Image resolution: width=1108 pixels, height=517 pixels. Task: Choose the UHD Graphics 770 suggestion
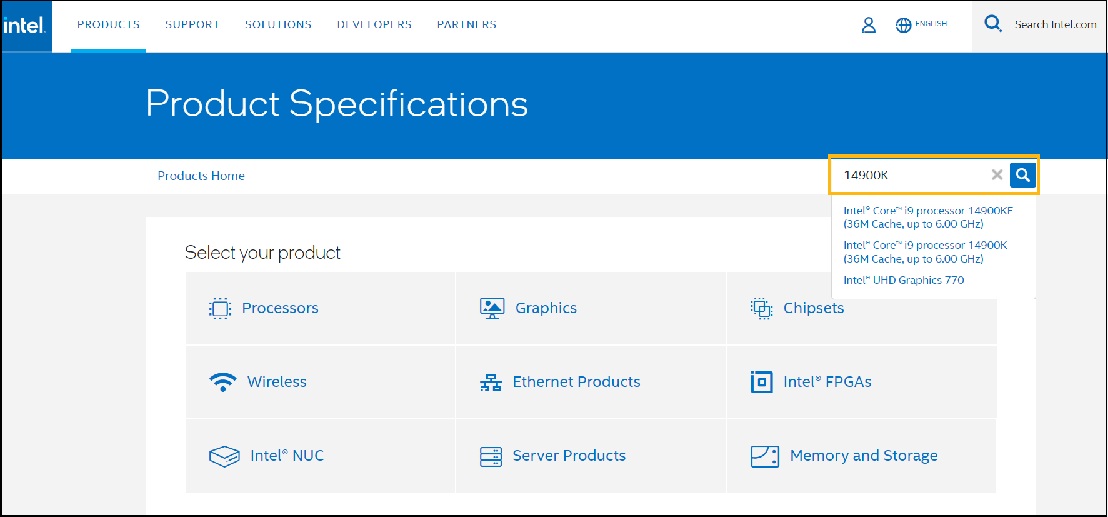903,280
